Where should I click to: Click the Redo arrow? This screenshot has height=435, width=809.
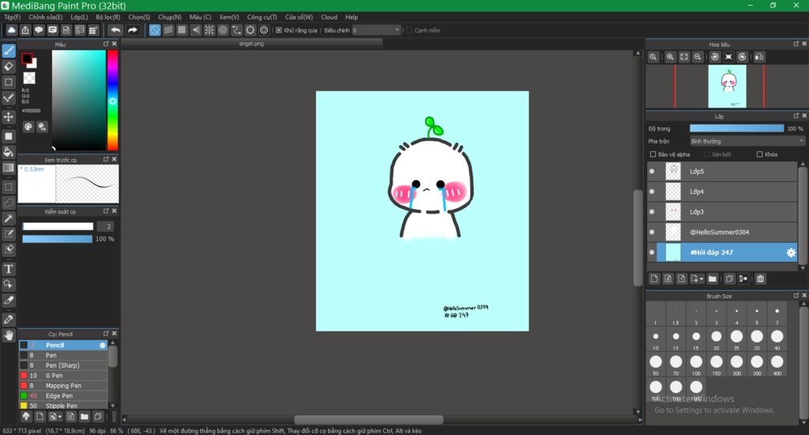point(133,31)
